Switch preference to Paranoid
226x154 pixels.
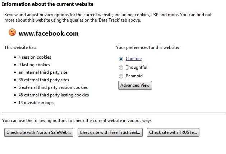(x=121, y=76)
